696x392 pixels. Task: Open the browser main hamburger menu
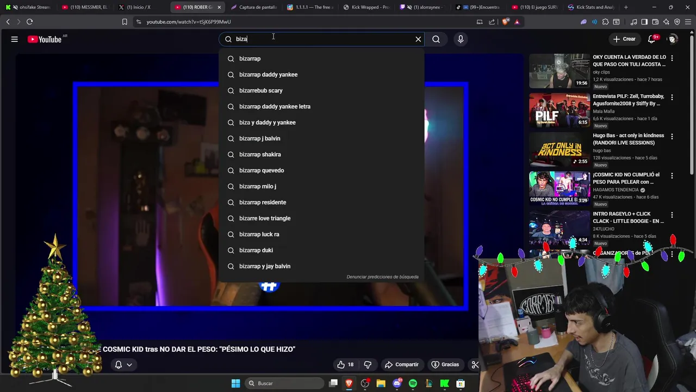click(688, 22)
